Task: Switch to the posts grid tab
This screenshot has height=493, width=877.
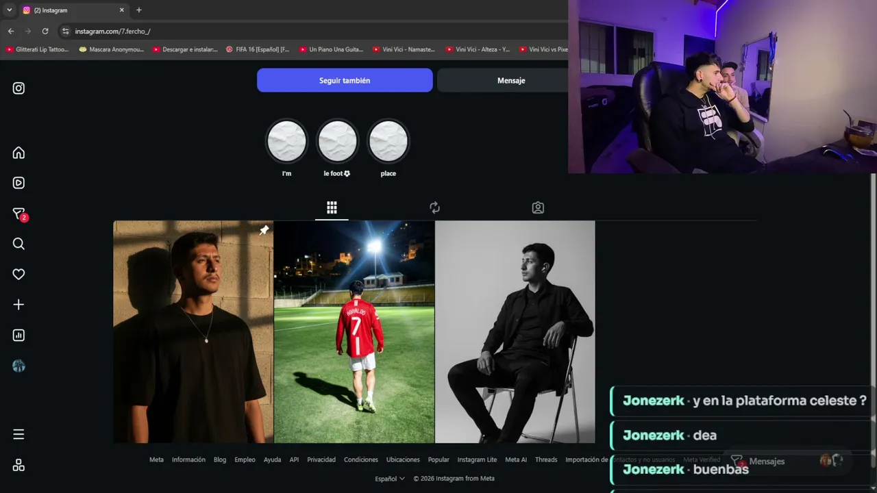Action: click(332, 207)
